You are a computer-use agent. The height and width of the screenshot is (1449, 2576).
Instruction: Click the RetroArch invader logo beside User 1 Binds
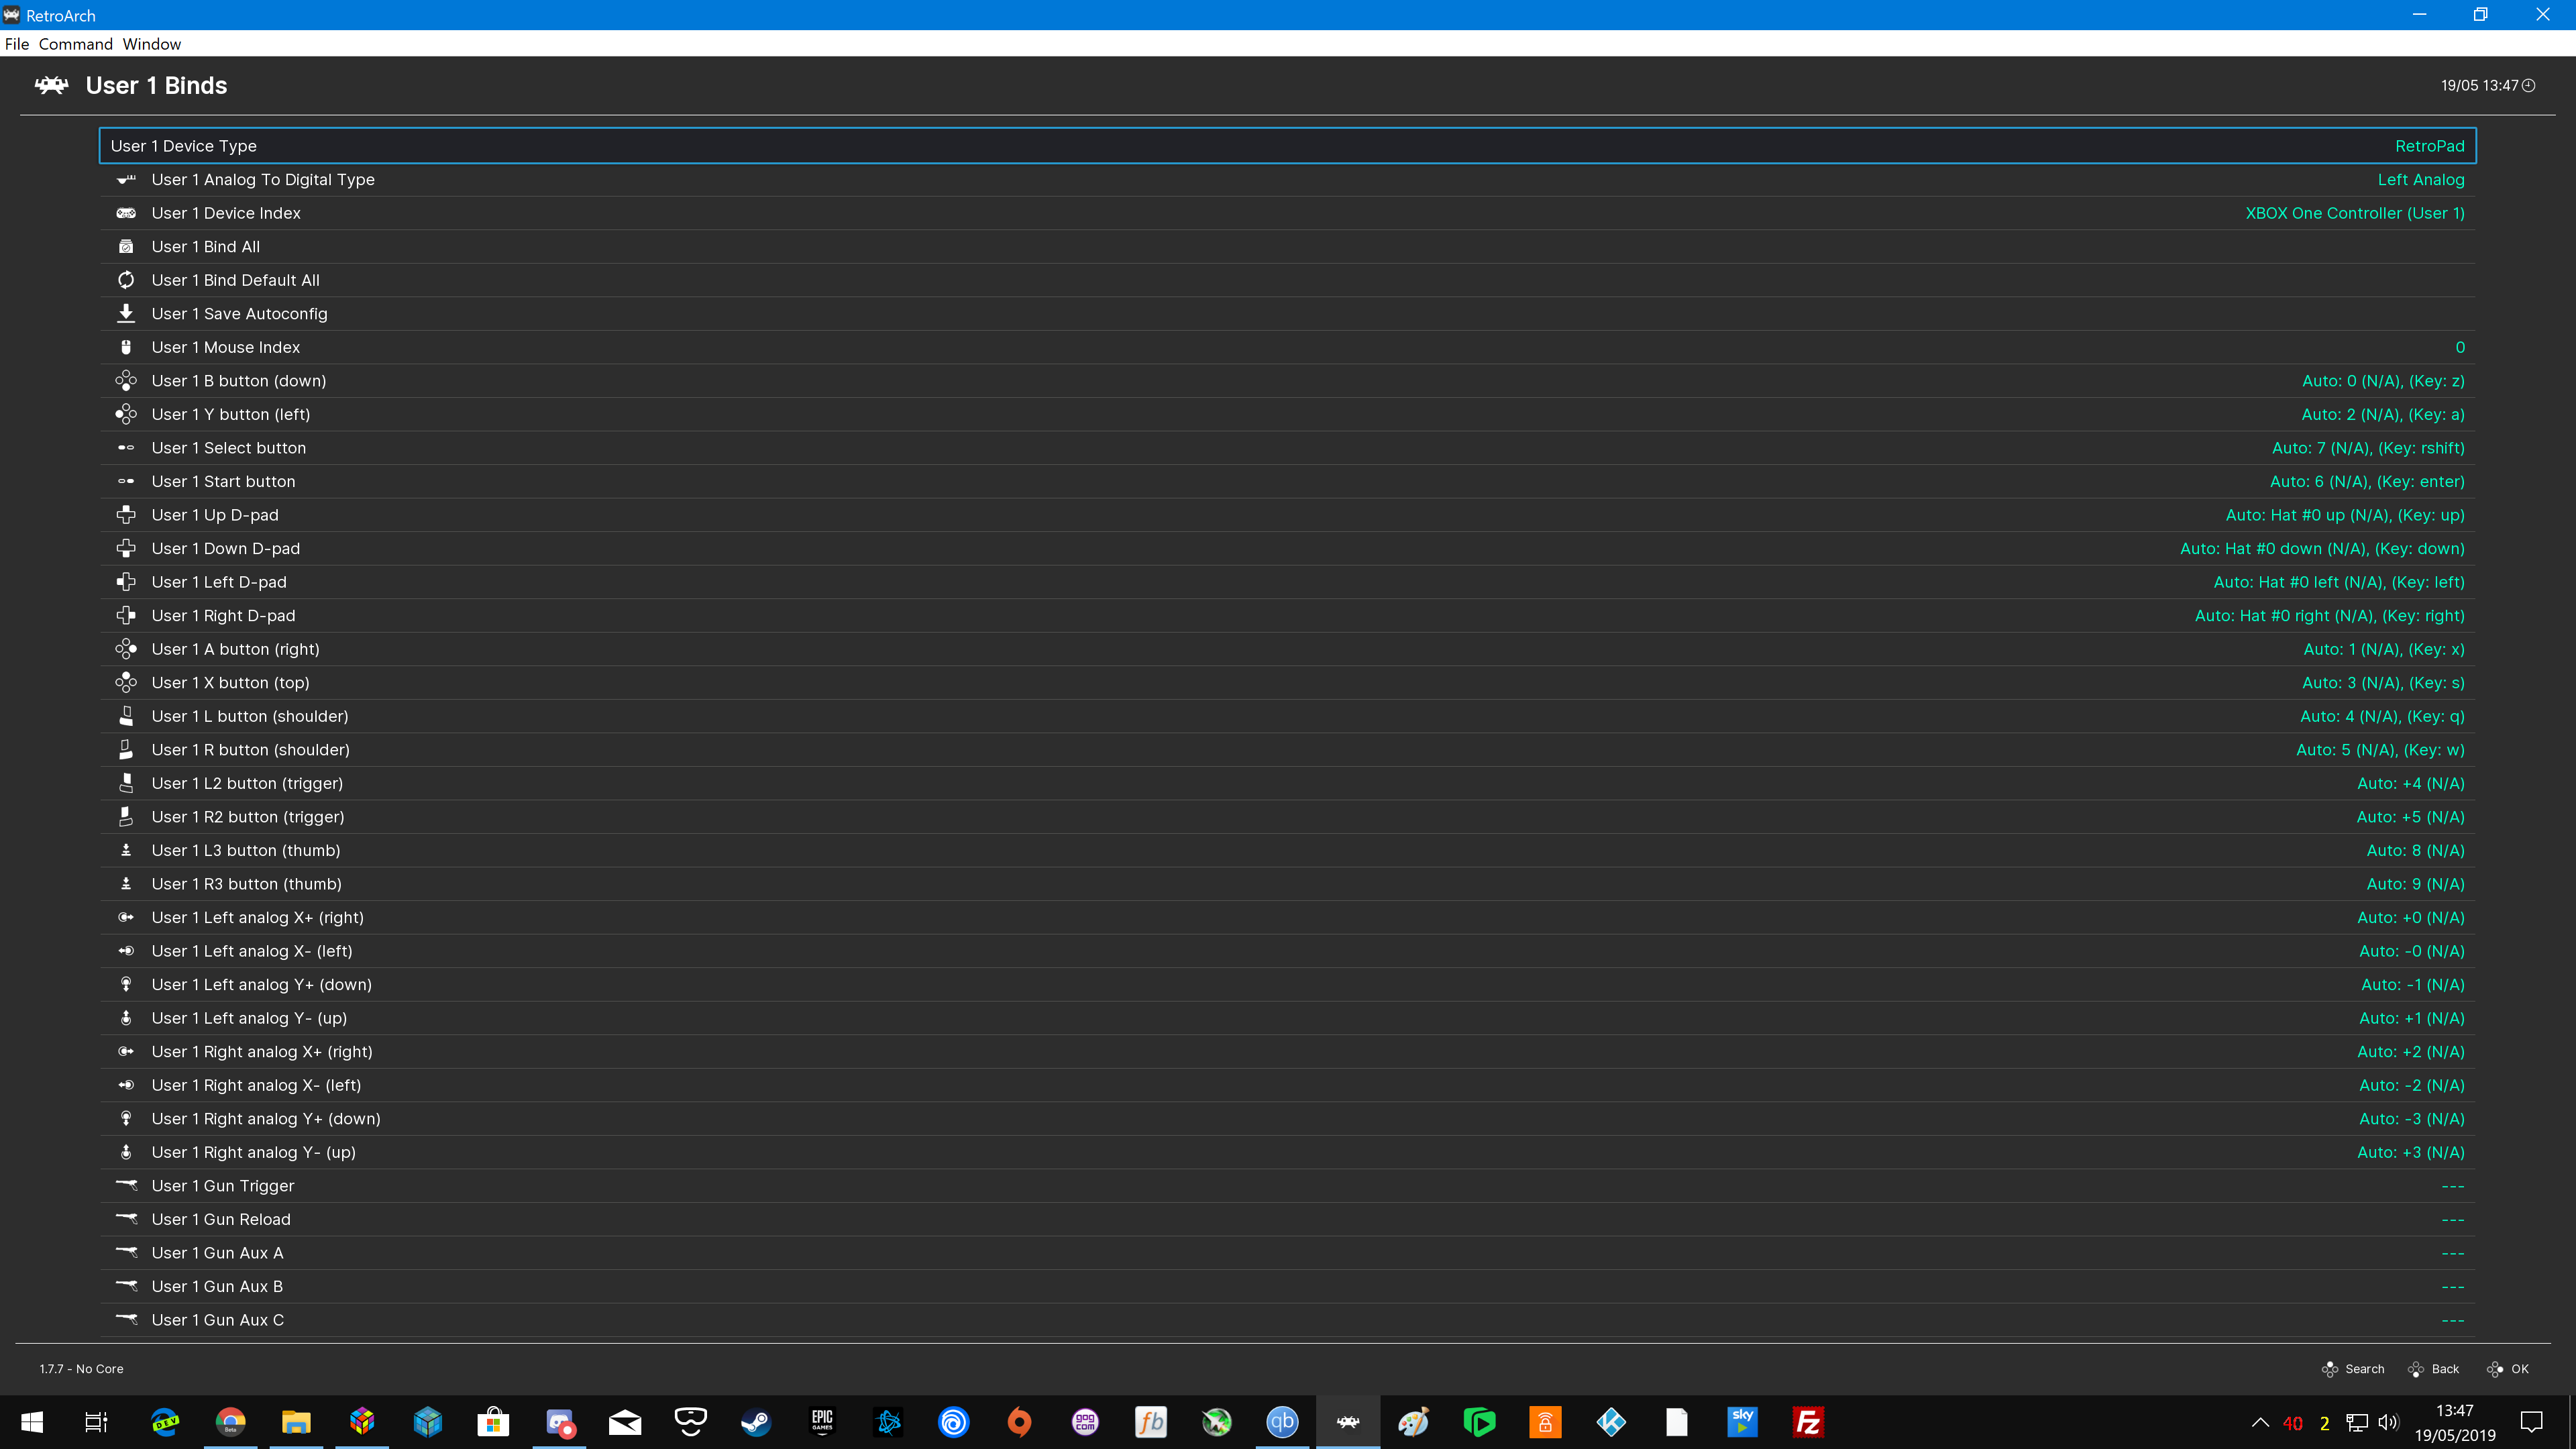click(x=52, y=85)
